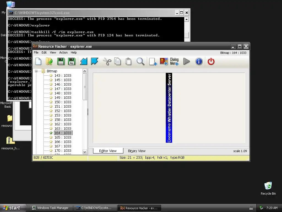Click the Add new resource icon
This screenshot has height=212, width=282.
coord(153,62)
